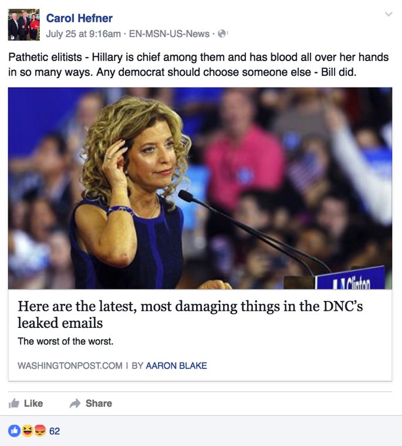This screenshot has height=446, width=402.
Task: Like the post via Like label
Action: pos(33,403)
